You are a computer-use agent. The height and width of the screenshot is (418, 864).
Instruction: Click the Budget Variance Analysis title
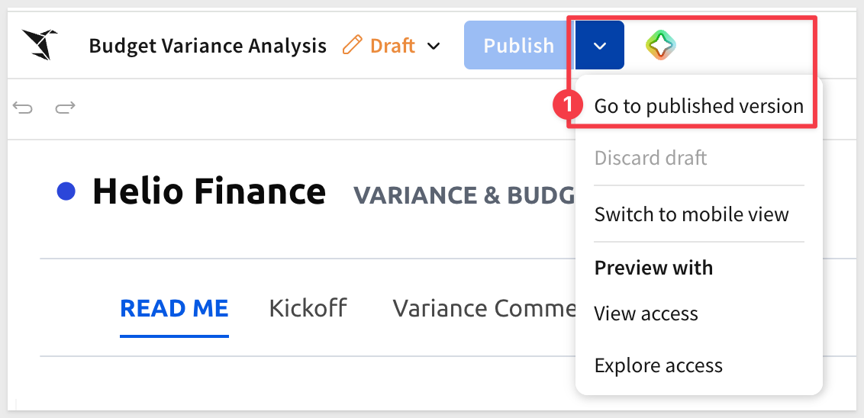[208, 46]
